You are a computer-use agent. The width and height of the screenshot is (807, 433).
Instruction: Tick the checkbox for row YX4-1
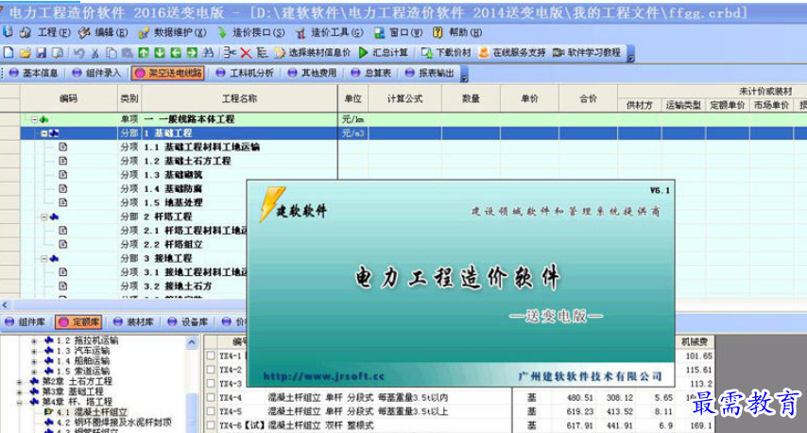coord(211,355)
